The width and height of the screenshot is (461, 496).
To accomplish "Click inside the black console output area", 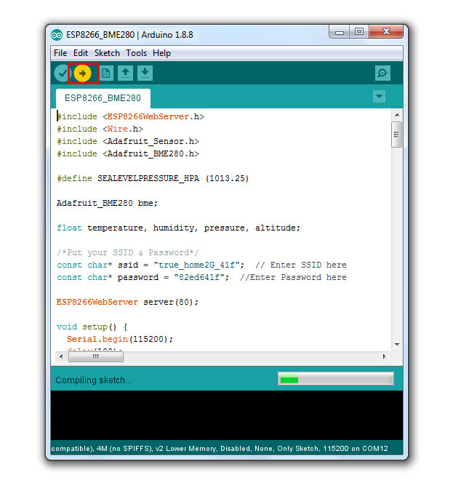I will pyautogui.click(x=227, y=415).
